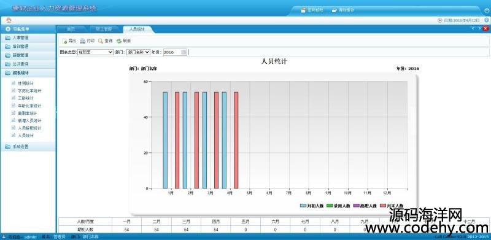
Task: Click the 人数/月度 table header cell
Action: tap(85, 222)
